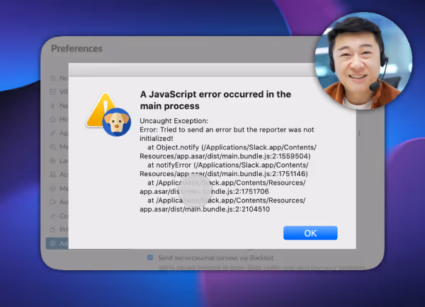Click the Preferences window title
The image size is (425, 307).
[76, 49]
